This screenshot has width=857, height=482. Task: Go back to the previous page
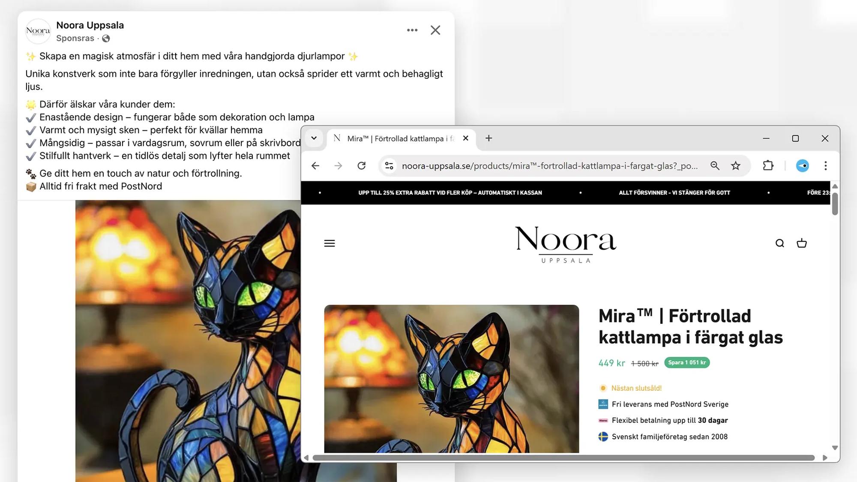pyautogui.click(x=315, y=166)
